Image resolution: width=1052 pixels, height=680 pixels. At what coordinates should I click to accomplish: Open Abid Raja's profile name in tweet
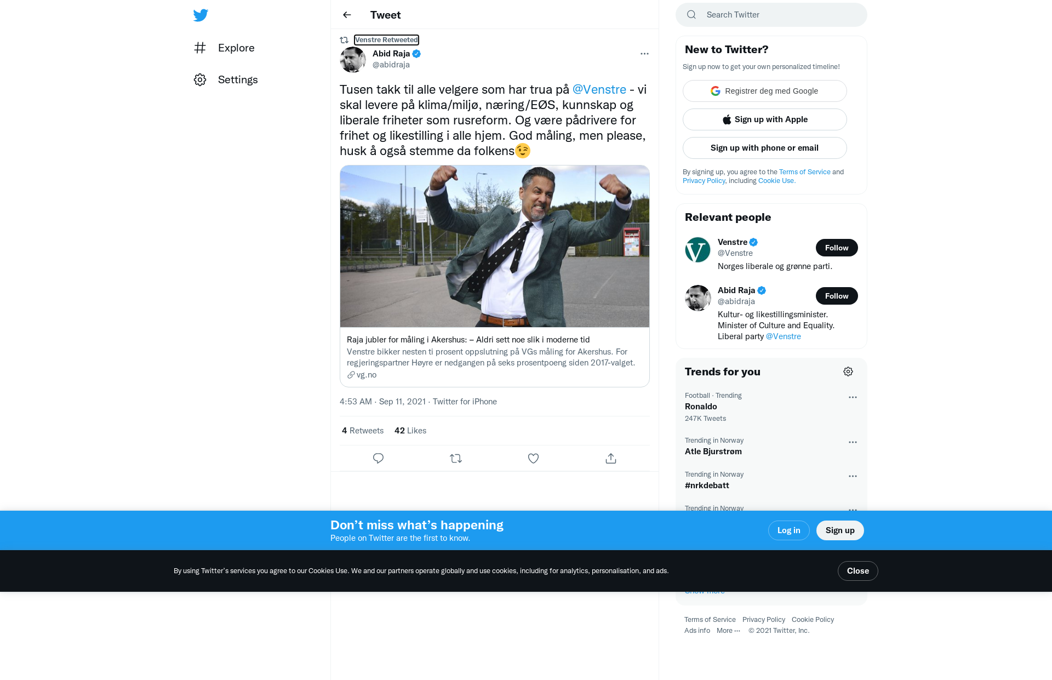(391, 54)
